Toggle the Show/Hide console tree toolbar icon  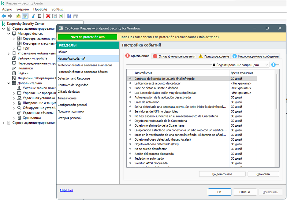[25, 16]
